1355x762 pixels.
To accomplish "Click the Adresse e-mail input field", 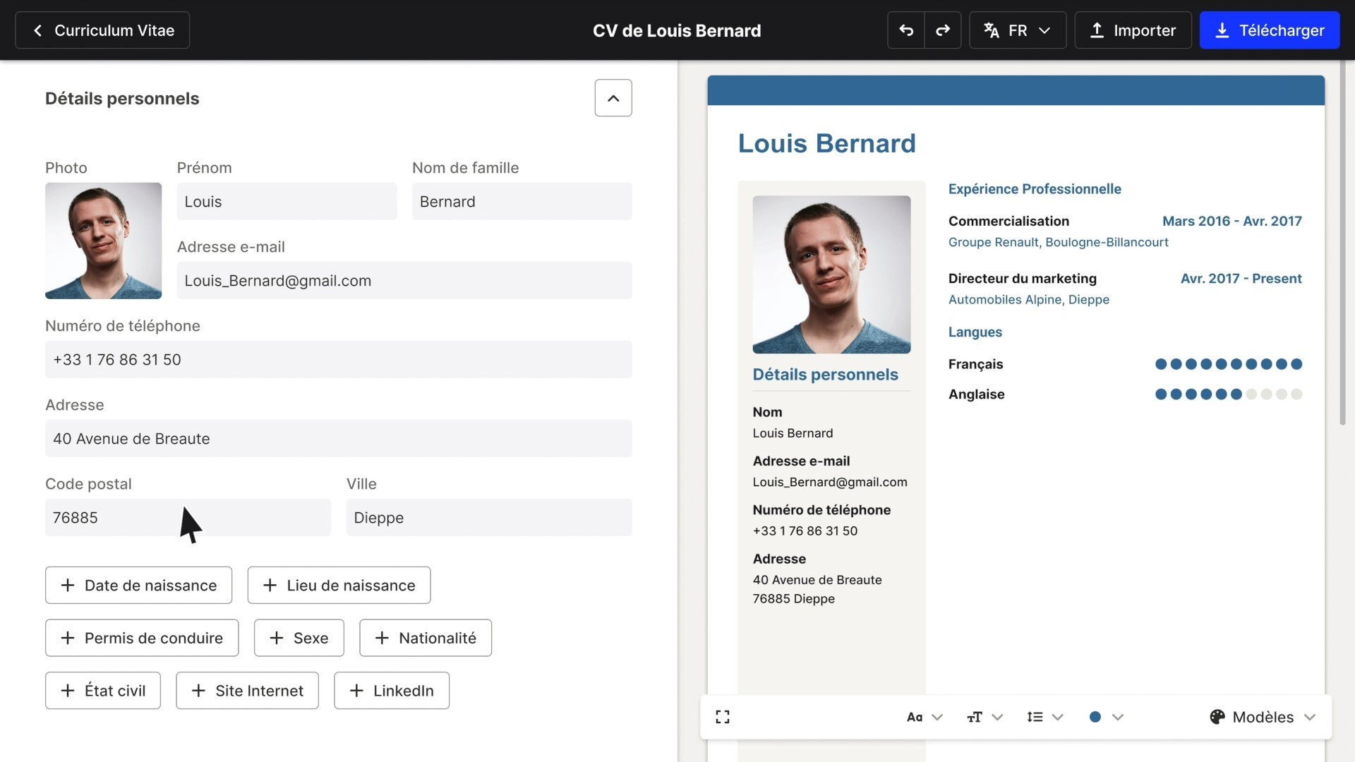I will [404, 281].
